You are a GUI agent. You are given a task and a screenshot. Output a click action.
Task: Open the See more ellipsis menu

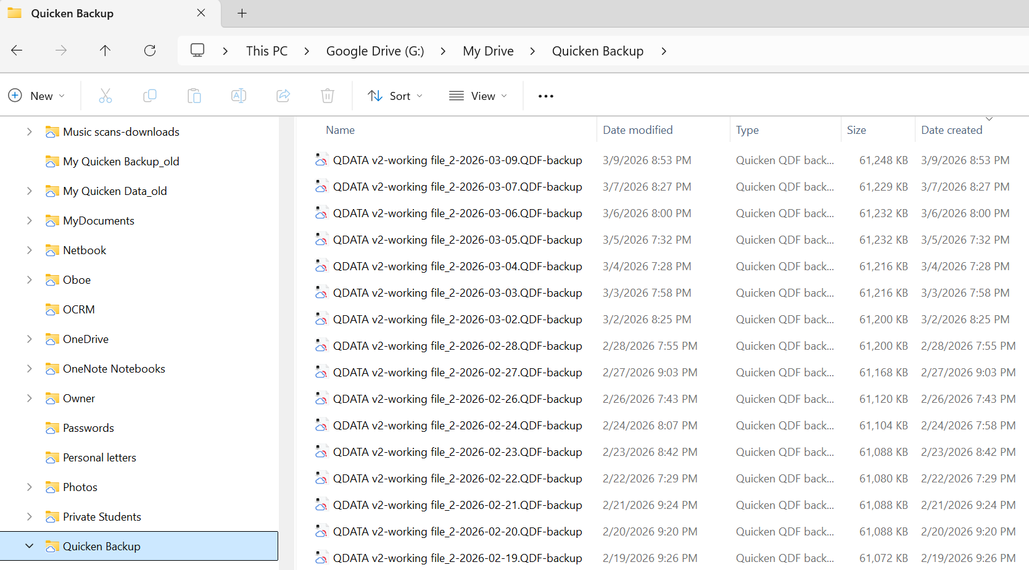pyautogui.click(x=546, y=96)
